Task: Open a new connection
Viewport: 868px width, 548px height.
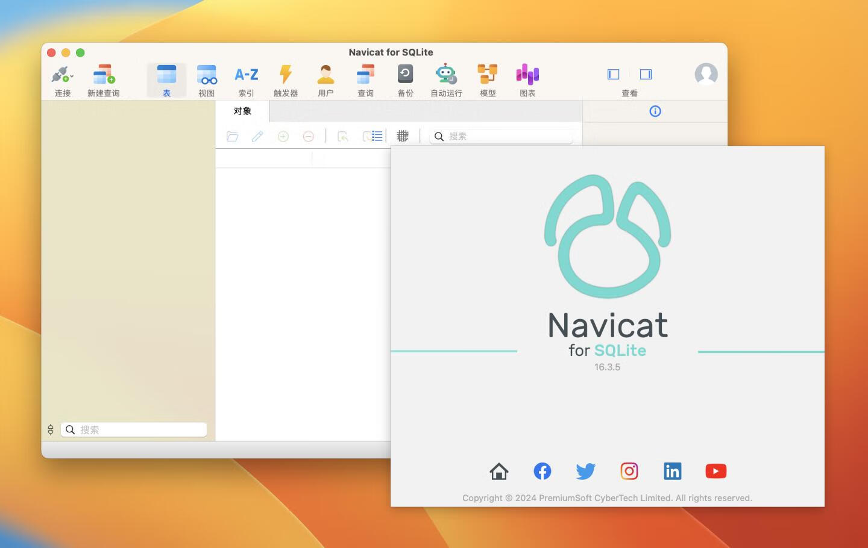Action: pos(63,79)
